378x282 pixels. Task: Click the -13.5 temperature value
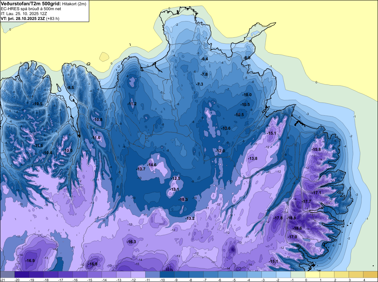(x=68, y=150)
